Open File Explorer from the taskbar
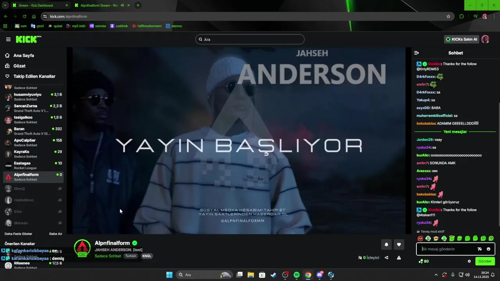This screenshot has width=500, height=281. coord(250,275)
